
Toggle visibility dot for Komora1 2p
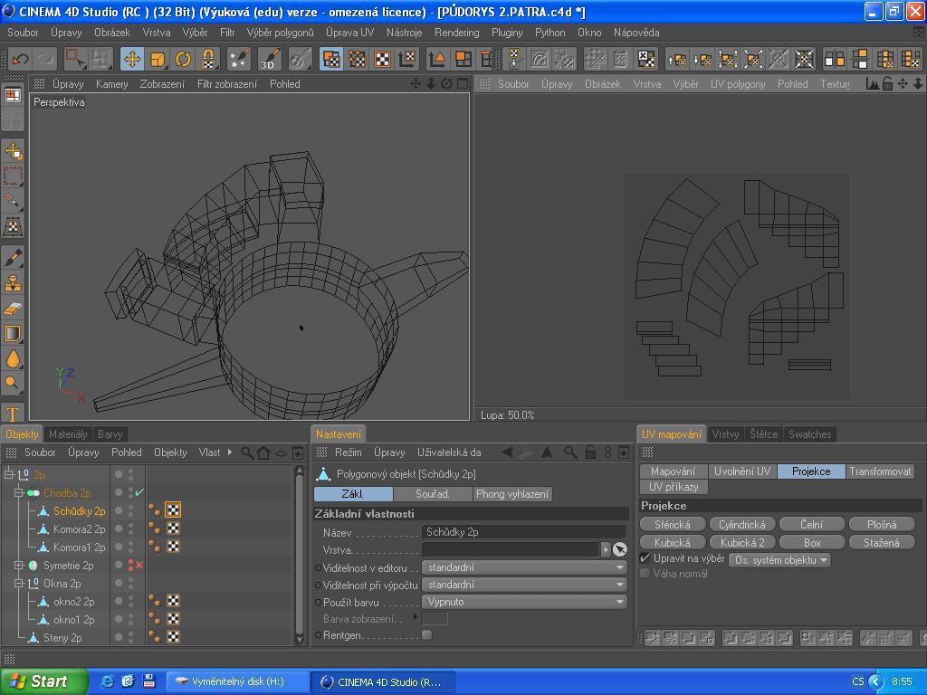click(119, 547)
